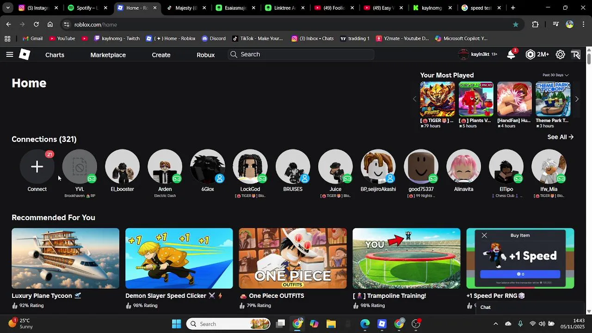Image resolution: width=592 pixels, height=333 pixels.
Task: Open the See All connections link
Action: click(560, 137)
